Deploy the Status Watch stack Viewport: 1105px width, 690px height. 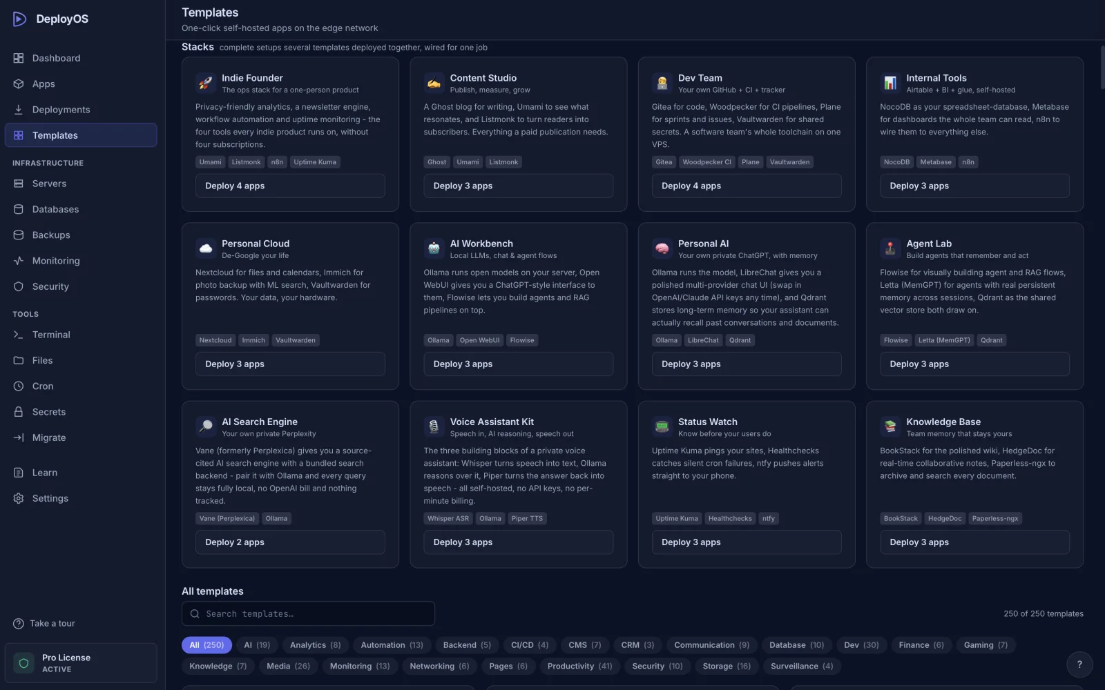(747, 542)
